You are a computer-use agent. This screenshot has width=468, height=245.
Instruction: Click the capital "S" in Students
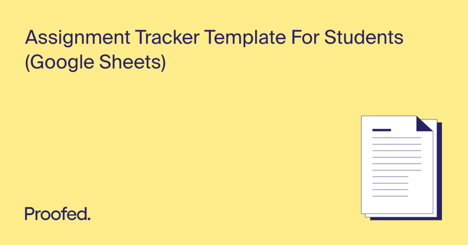click(331, 39)
